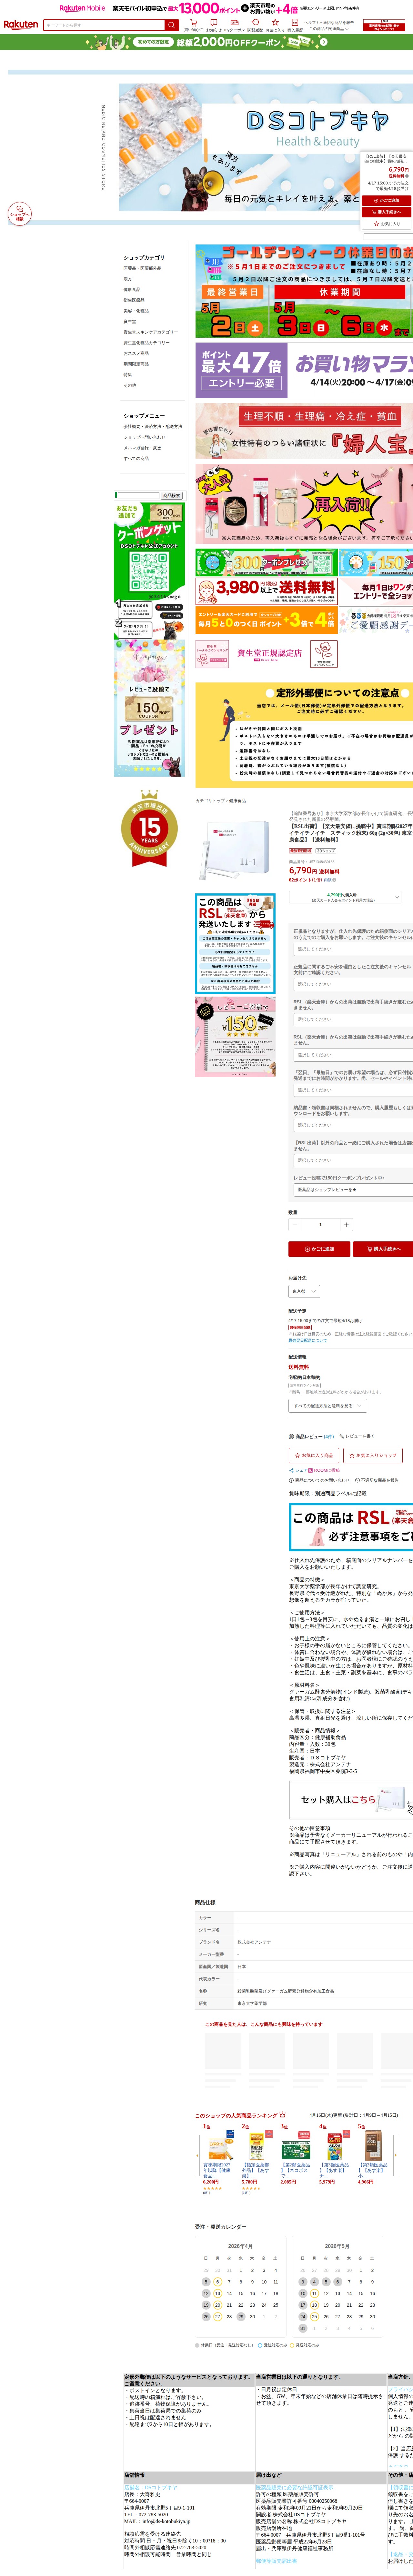
Task: Open the 最強翌日配送について link
Action: pos(308,1340)
